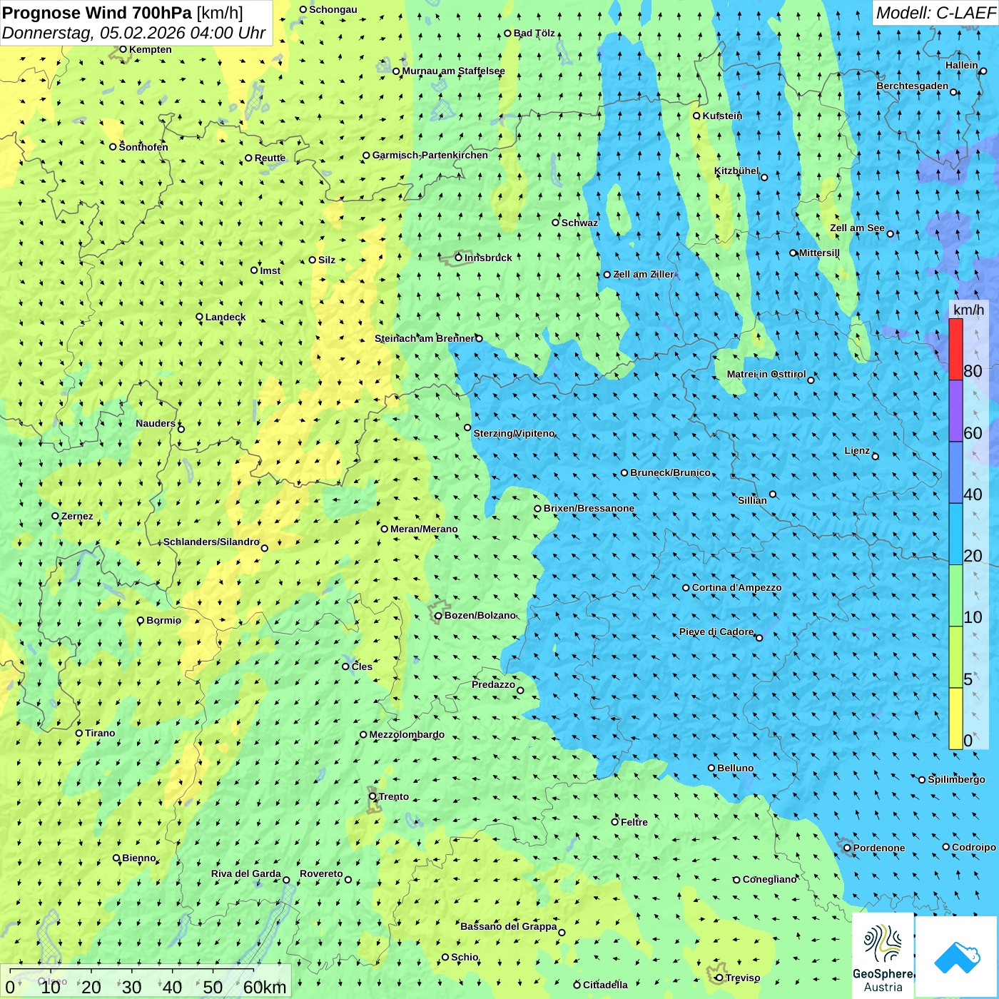
Task: Click the Rovereto city label
Action: tap(321, 873)
